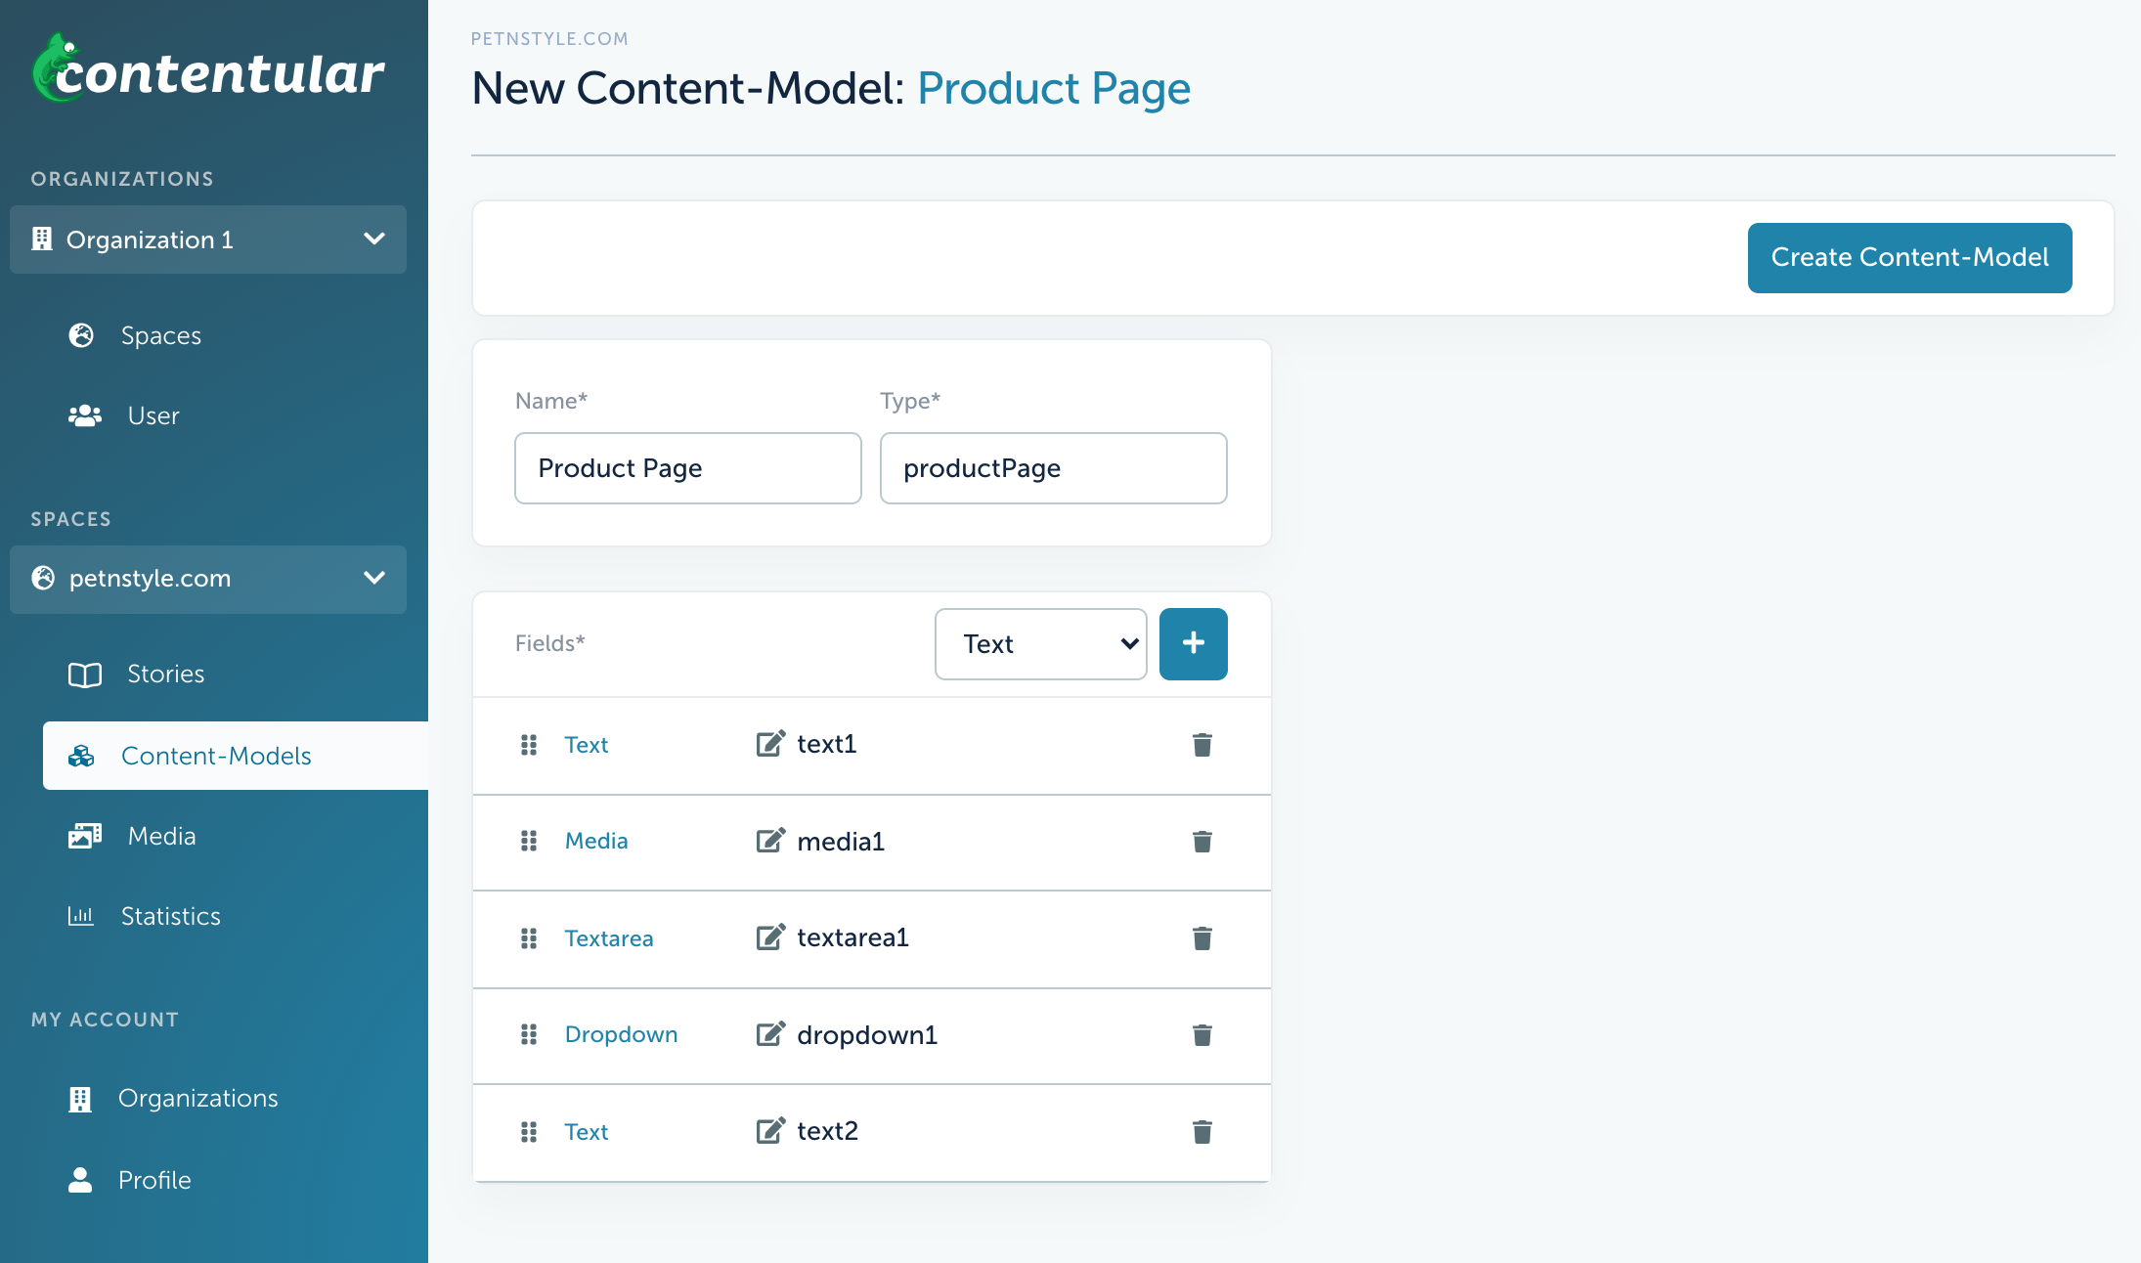This screenshot has width=2141, height=1263.
Task: Open User in the sidebar
Action: click(x=124, y=415)
